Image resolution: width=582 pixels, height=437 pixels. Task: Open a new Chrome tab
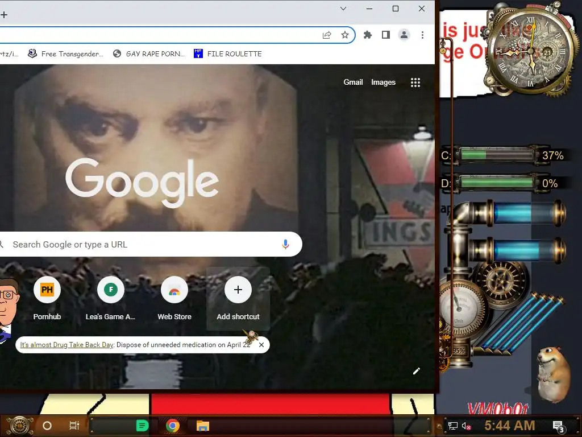pos(4,15)
